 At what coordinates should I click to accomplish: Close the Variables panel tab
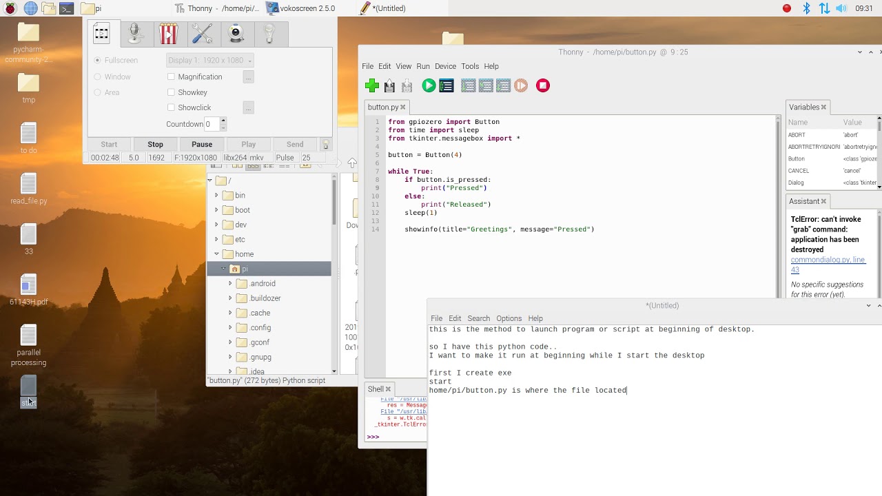click(x=823, y=107)
